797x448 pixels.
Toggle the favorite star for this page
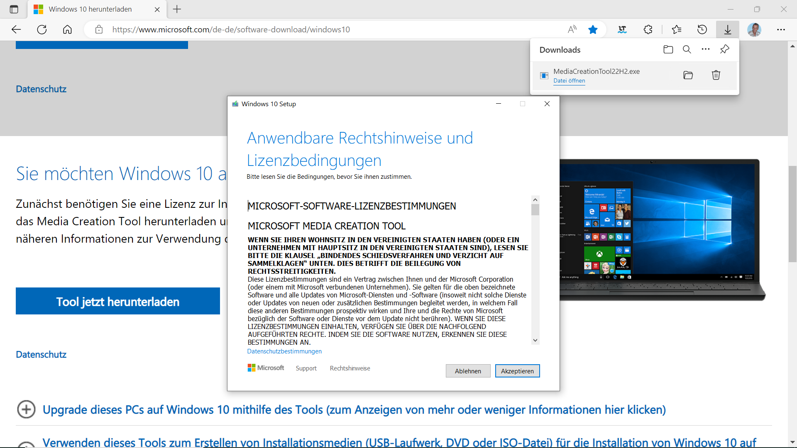[593, 29]
